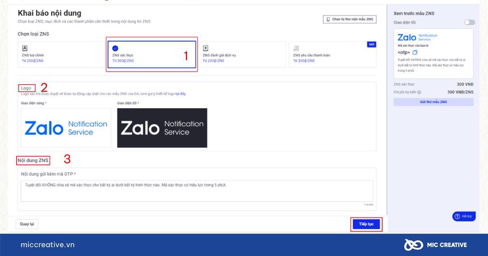Click the <otp> placeholder text in preview

404,52
